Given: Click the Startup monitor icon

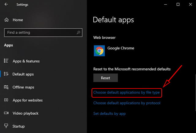Looking at the screenshot, I should click(x=6, y=126).
